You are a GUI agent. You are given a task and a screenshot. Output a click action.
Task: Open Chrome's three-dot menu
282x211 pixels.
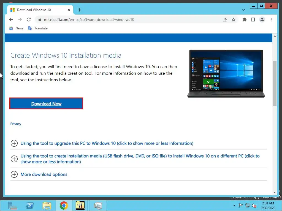click(x=271, y=20)
